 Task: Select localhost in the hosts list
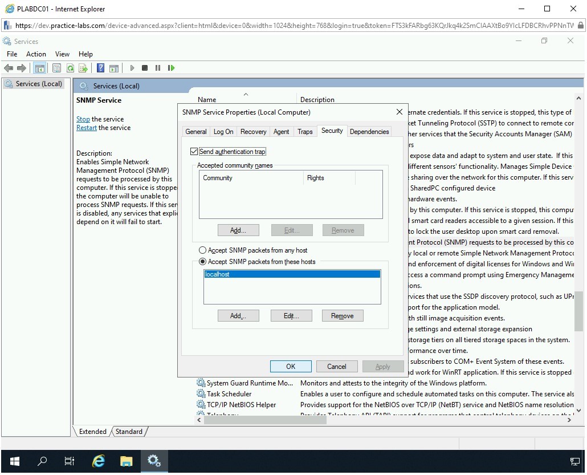(291, 274)
